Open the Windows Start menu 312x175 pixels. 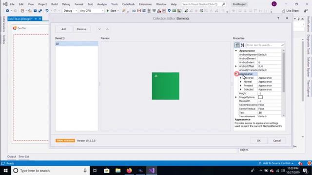pos(5,171)
